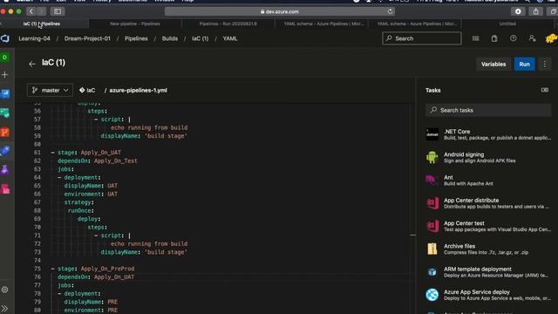Collapse the script block at line 71
The height and width of the screenshot is (314, 558).
[x=96, y=235]
